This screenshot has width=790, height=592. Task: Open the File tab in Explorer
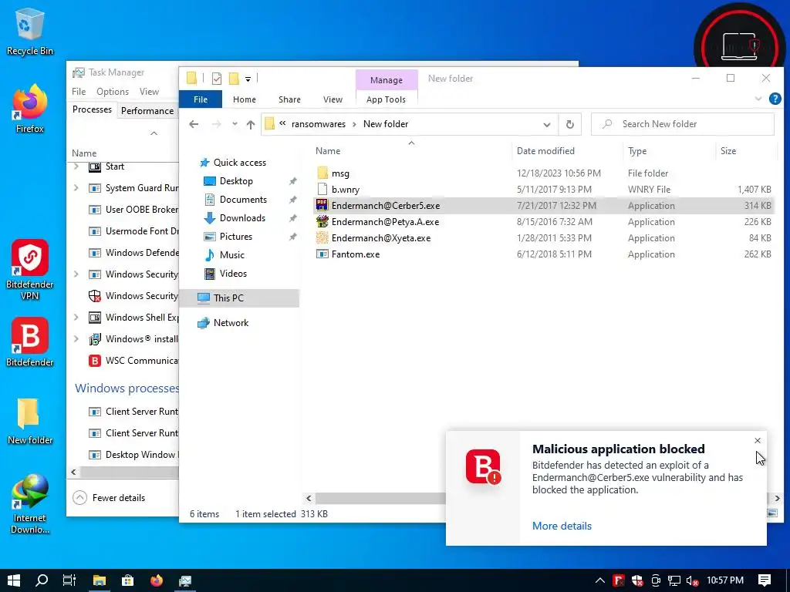click(x=201, y=99)
